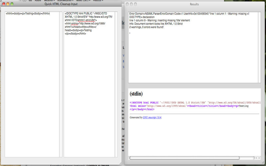Minimize the Results window

(131, 4)
